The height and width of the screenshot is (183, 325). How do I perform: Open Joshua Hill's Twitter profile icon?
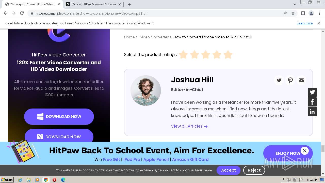coord(279,80)
